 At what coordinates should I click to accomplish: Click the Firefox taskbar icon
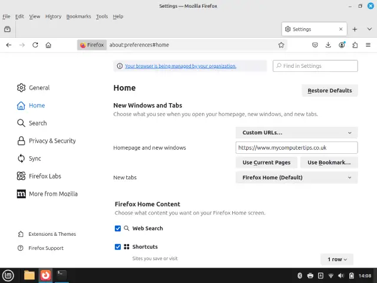(x=45, y=275)
